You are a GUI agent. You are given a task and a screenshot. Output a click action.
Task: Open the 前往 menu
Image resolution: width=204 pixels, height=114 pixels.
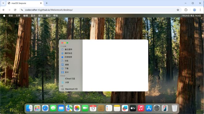(x=40, y=16)
